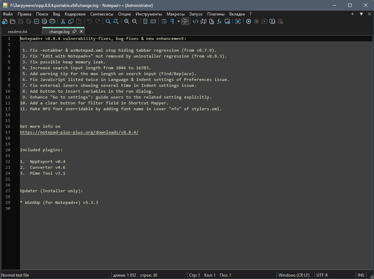Close the change.log tab with its X

[x=81, y=31]
